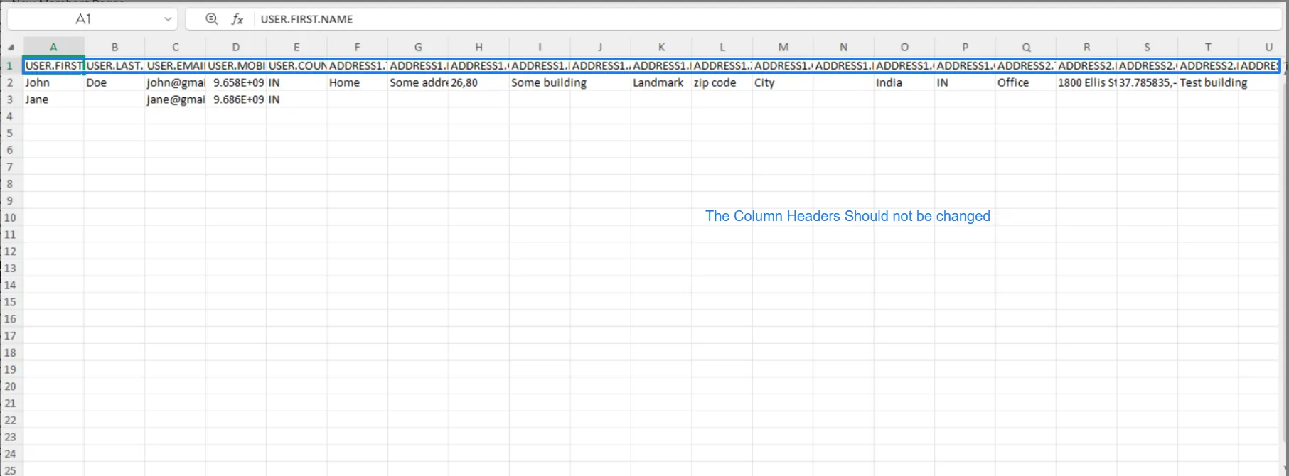Viewport: 1289px width, 476px height.
Task: Select the zip code cell
Action: pyautogui.click(x=722, y=82)
